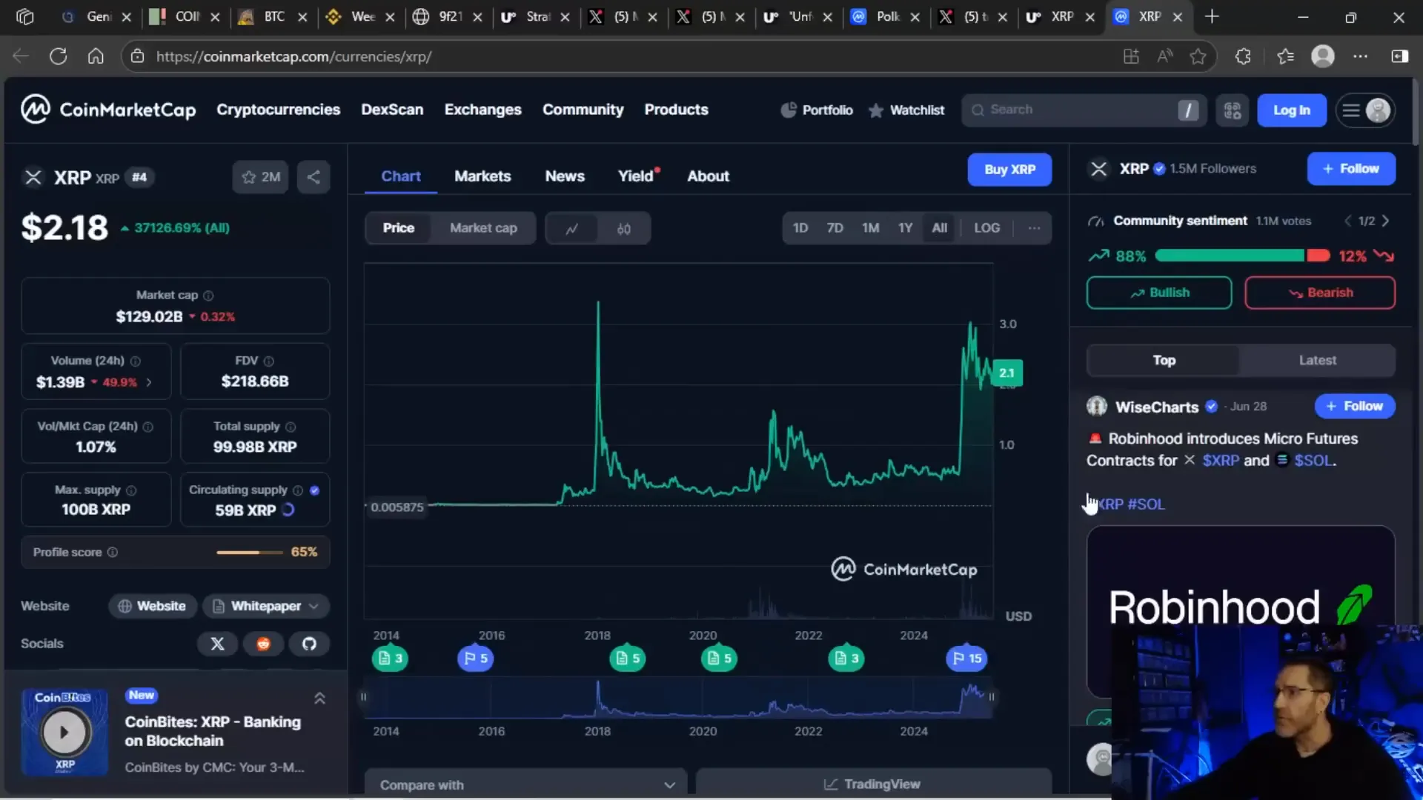Image resolution: width=1423 pixels, height=800 pixels.
Task: Show Profile score info icon
Action: tap(113, 552)
